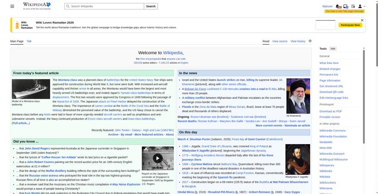Open the alerts bell notifications
Screen dimensions: 378x194
click(339, 6)
